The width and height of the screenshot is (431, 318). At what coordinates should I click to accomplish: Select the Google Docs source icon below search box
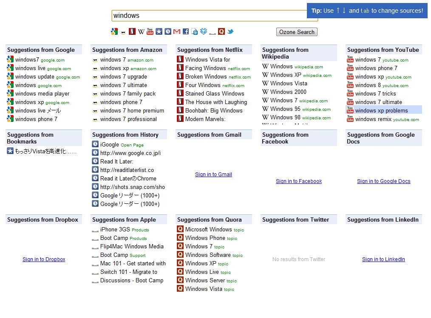point(195,31)
